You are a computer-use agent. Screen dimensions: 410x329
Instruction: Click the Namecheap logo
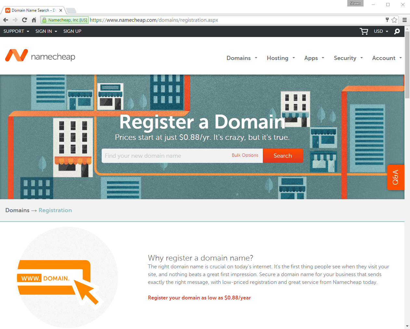(40, 56)
